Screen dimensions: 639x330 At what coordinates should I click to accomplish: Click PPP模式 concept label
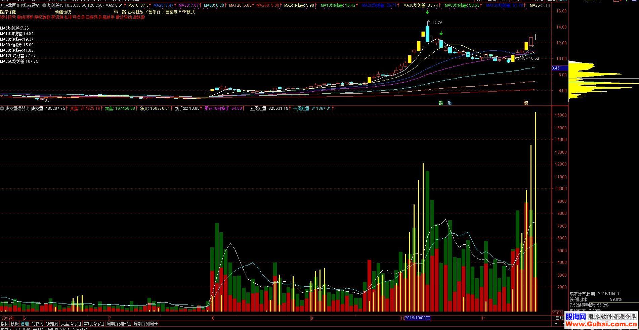point(187,12)
